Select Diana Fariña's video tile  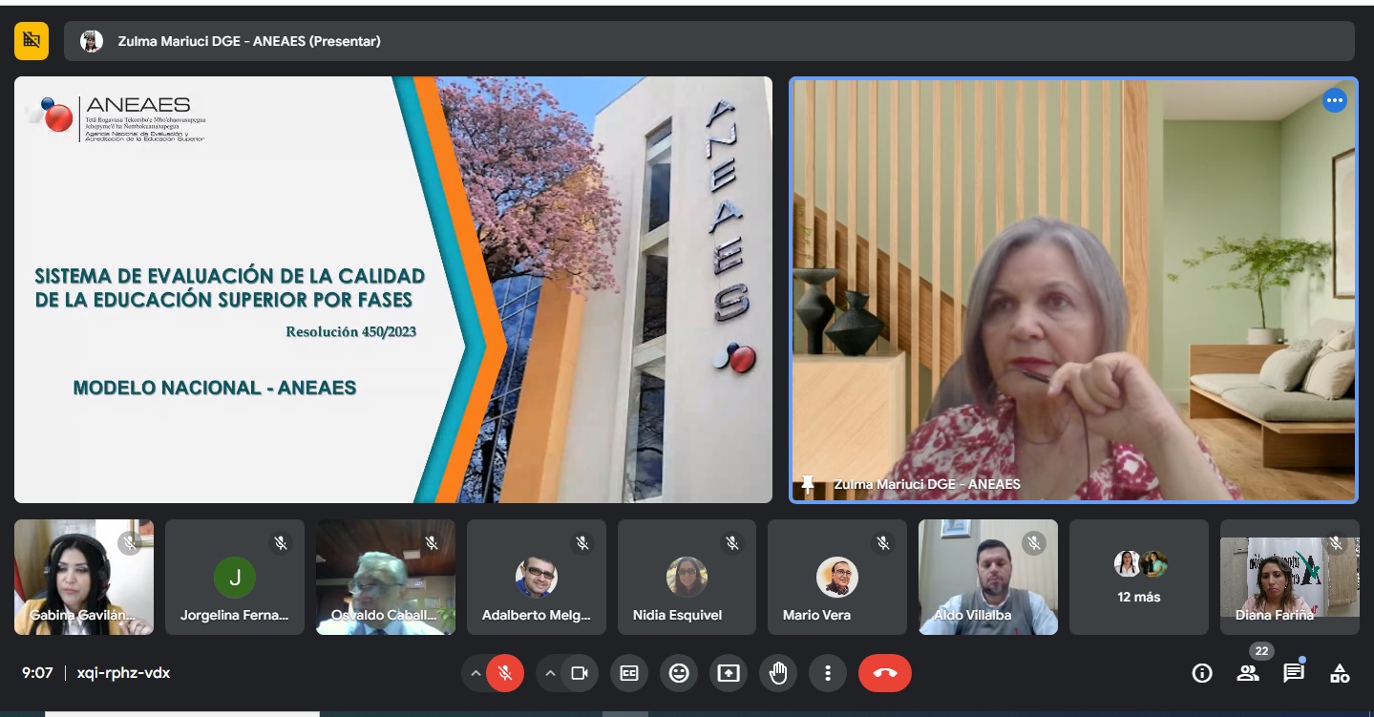[1290, 577]
